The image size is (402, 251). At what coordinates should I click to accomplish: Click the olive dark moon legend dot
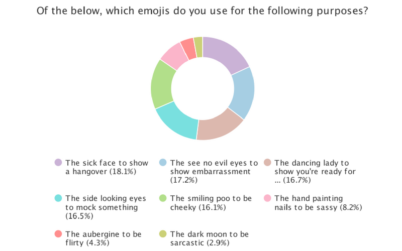point(163,234)
